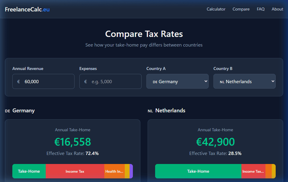288x182 pixels.
Task: Click the FreelanceCalc.eu logo
Action: [x=27, y=9]
